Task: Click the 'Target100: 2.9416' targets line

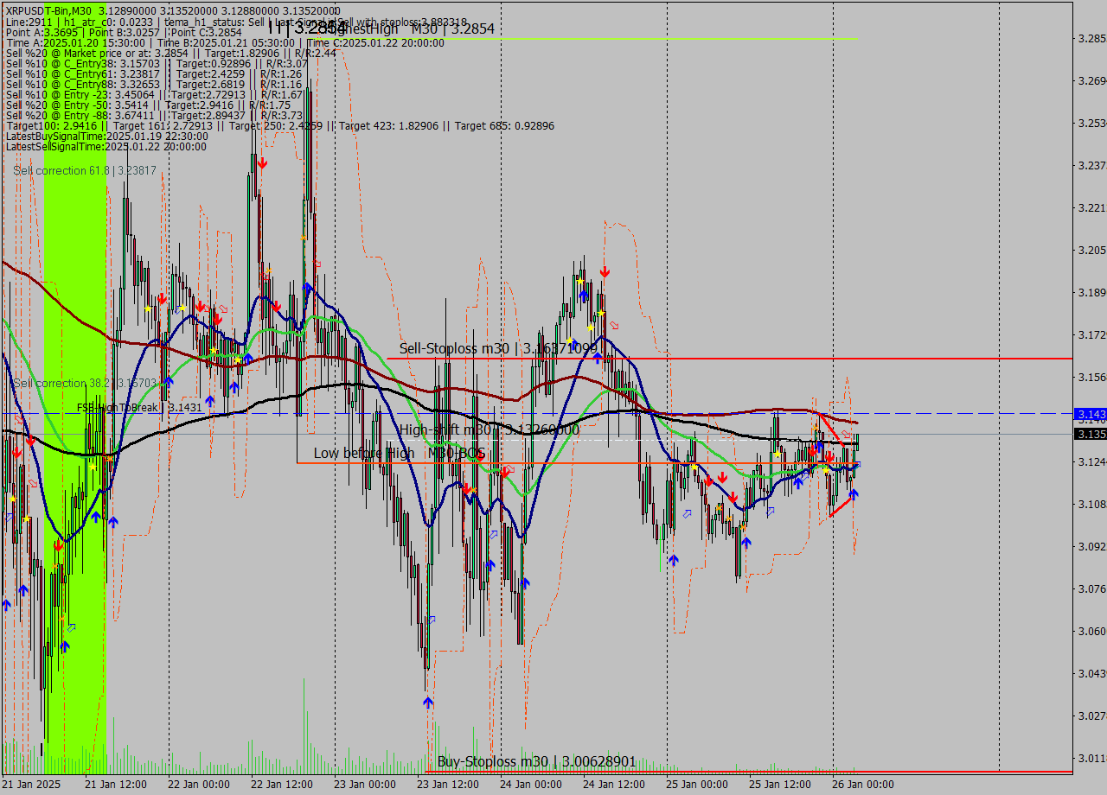Action: [x=280, y=126]
